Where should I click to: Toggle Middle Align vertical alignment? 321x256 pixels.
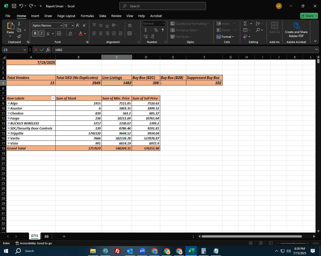coord(101,25)
